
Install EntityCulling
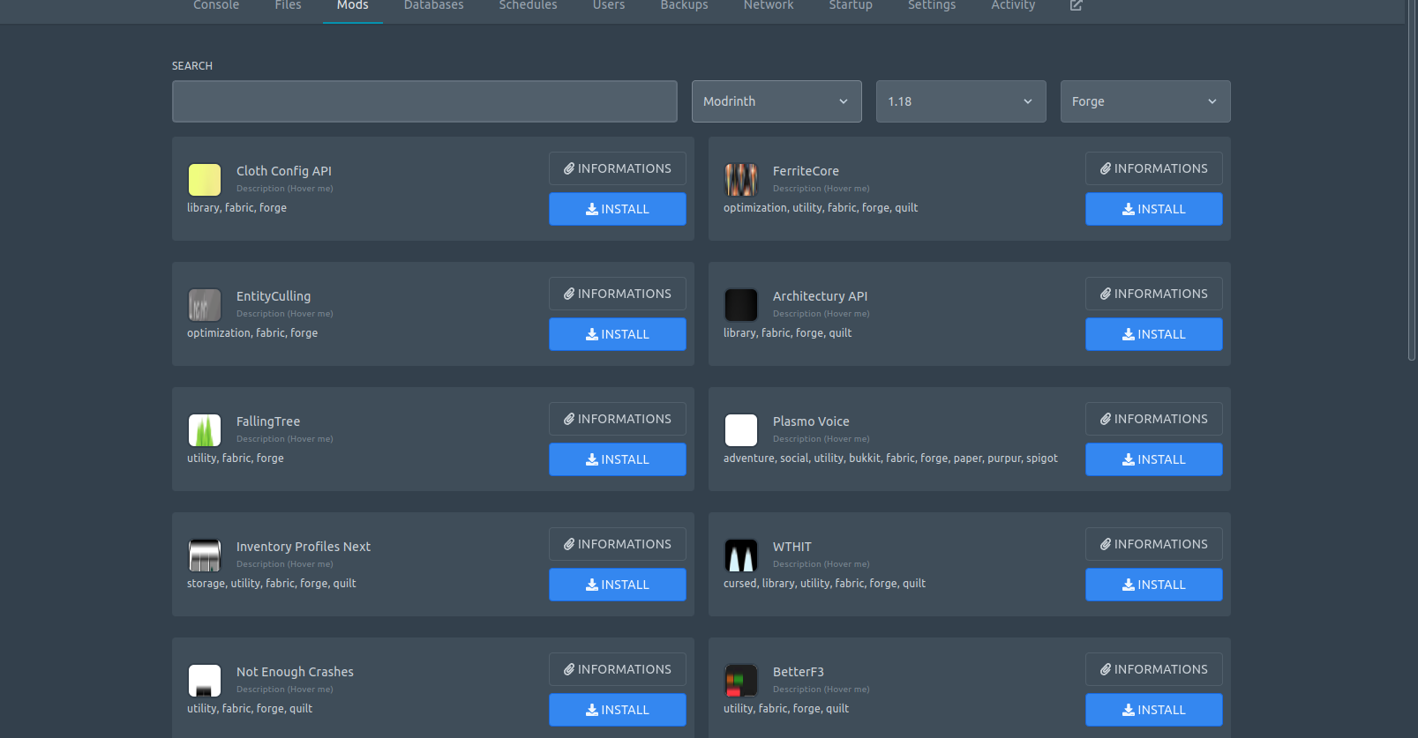click(x=618, y=334)
